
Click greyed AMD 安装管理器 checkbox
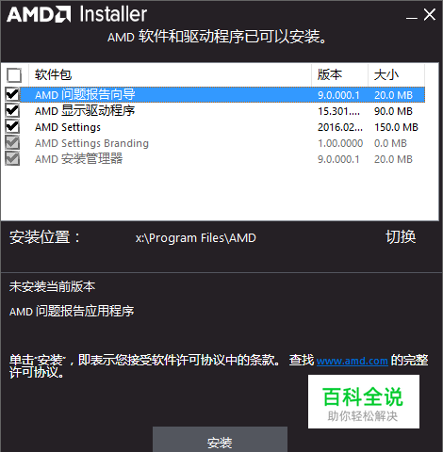[x=12, y=158]
